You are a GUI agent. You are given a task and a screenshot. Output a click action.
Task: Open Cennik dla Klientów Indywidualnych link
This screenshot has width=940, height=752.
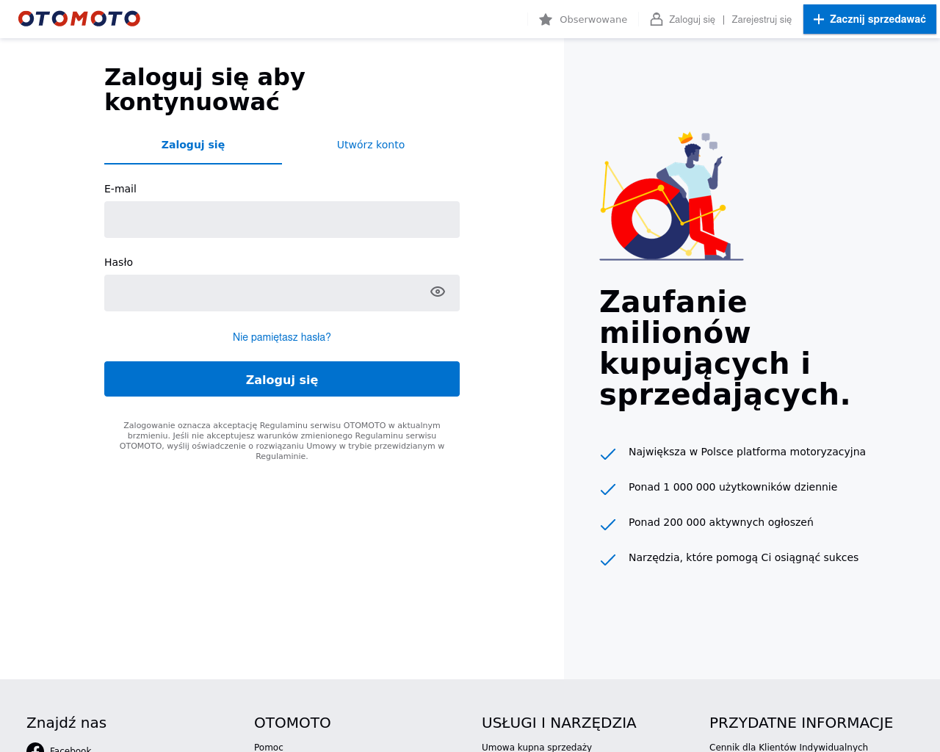[789, 747]
